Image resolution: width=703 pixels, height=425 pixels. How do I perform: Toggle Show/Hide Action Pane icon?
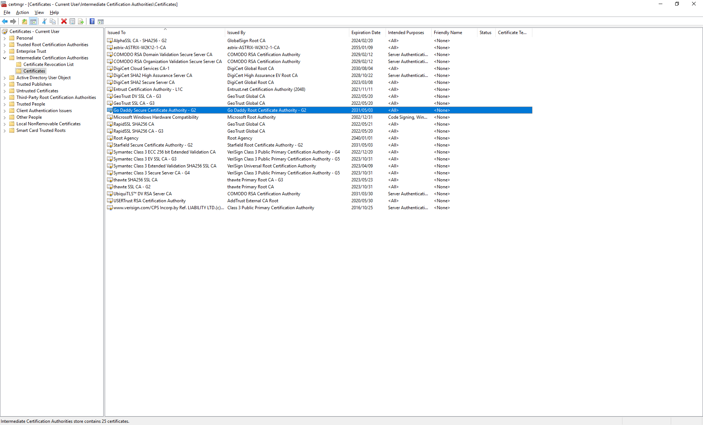[x=101, y=21]
